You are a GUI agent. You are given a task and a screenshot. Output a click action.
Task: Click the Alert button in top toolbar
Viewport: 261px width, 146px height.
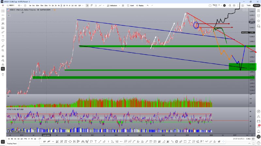(x=131, y=6)
